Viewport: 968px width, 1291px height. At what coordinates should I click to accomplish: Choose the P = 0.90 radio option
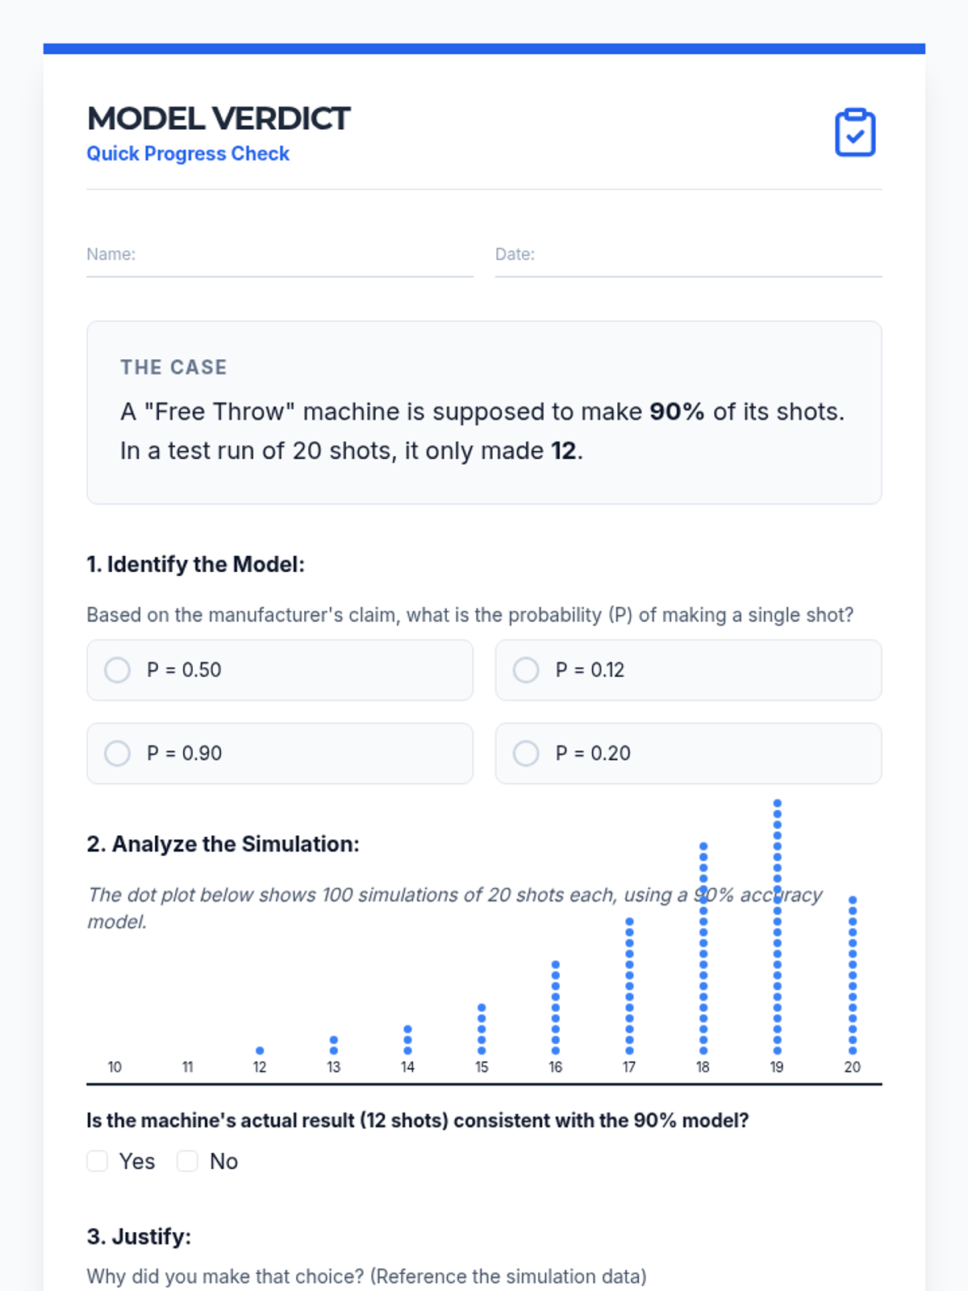point(118,753)
